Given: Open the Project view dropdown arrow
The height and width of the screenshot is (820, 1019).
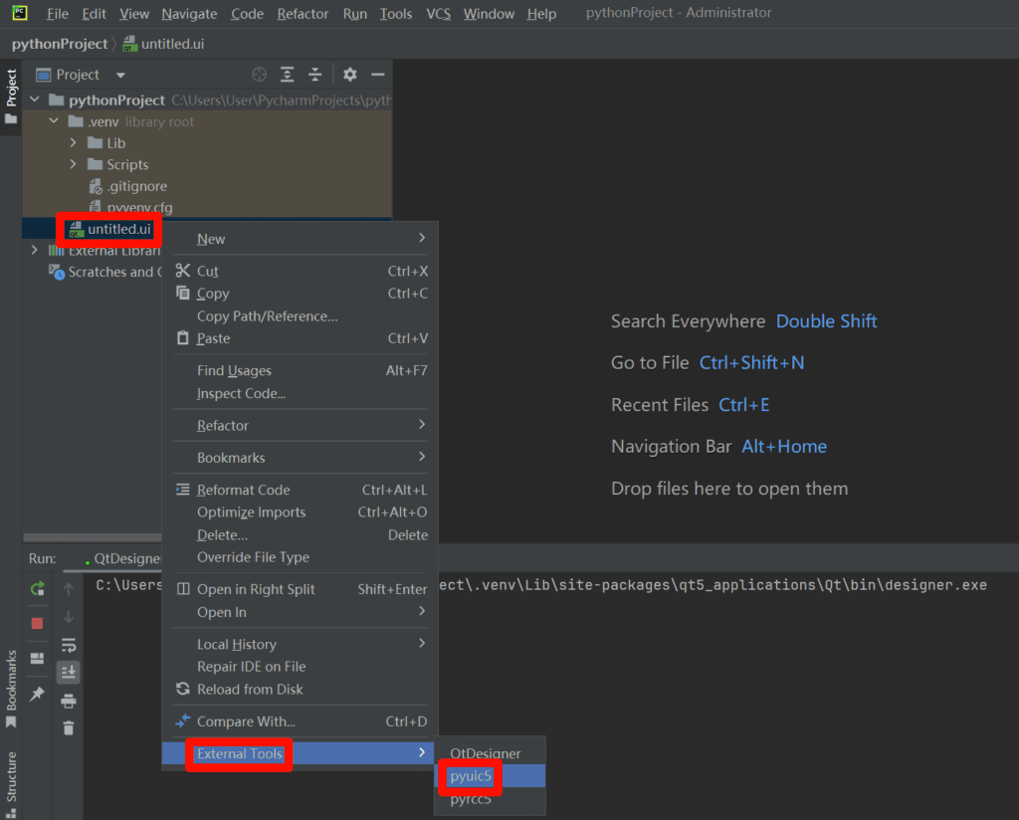Looking at the screenshot, I should pos(120,76).
